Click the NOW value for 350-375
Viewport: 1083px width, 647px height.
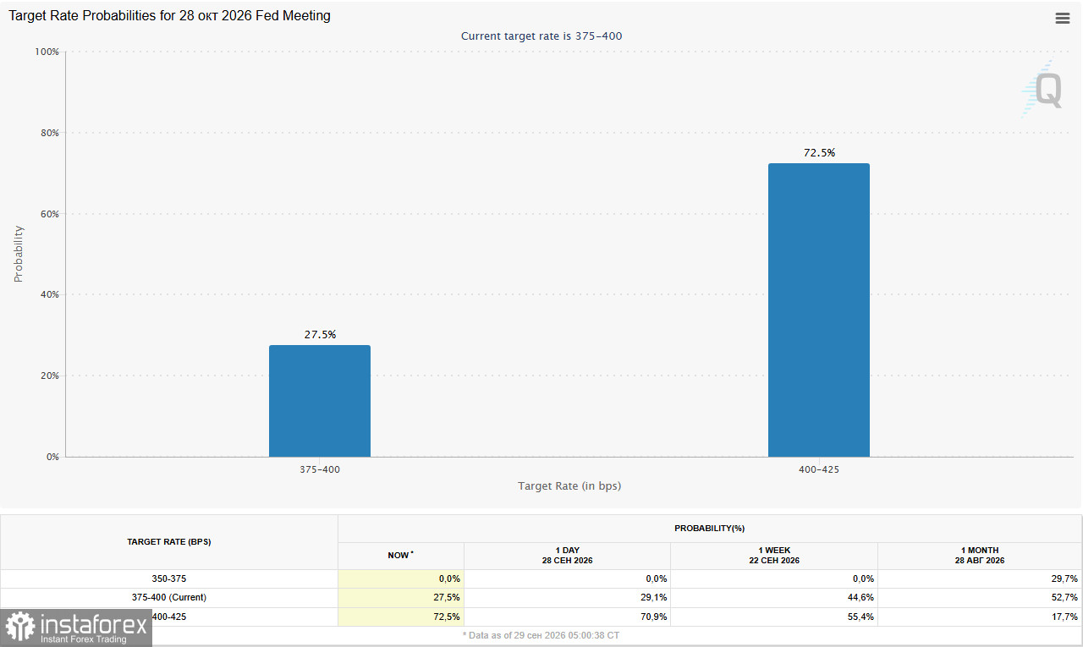click(401, 578)
